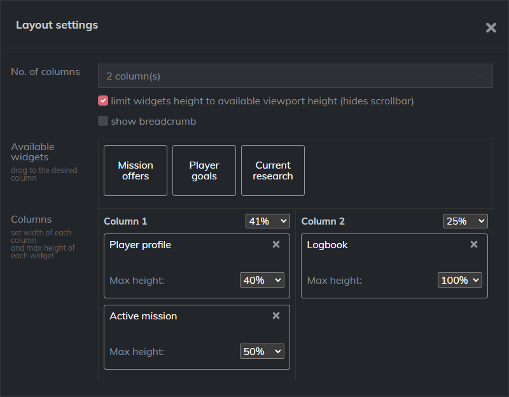This screenshot has height=397, width=509.
Task: Remove the Active mission widget
Action: tap(276, 316)
